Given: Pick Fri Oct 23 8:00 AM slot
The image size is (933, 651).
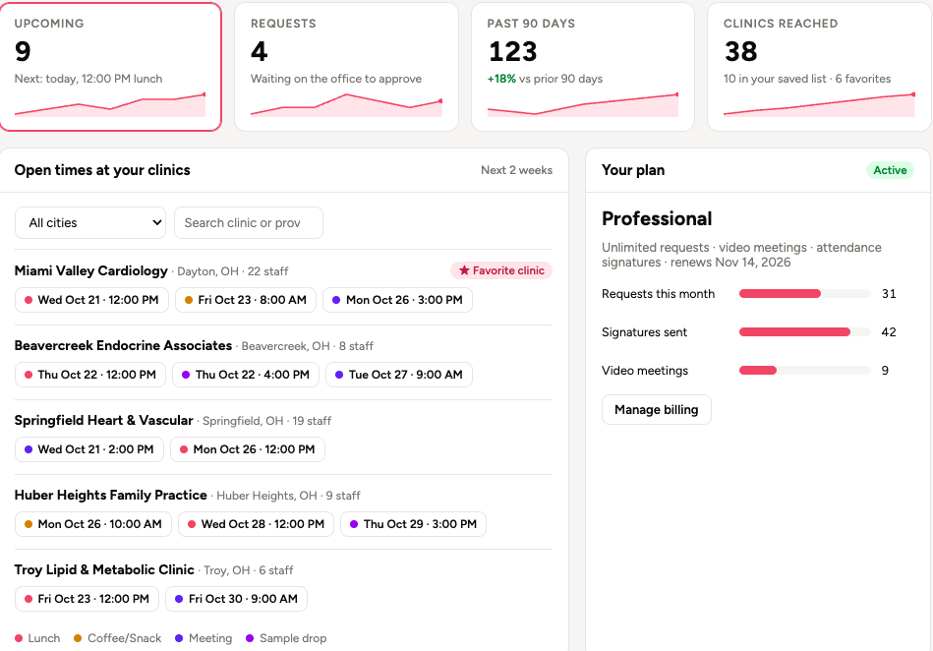Looking at the screenshot, I should click(x=246, y=300).
